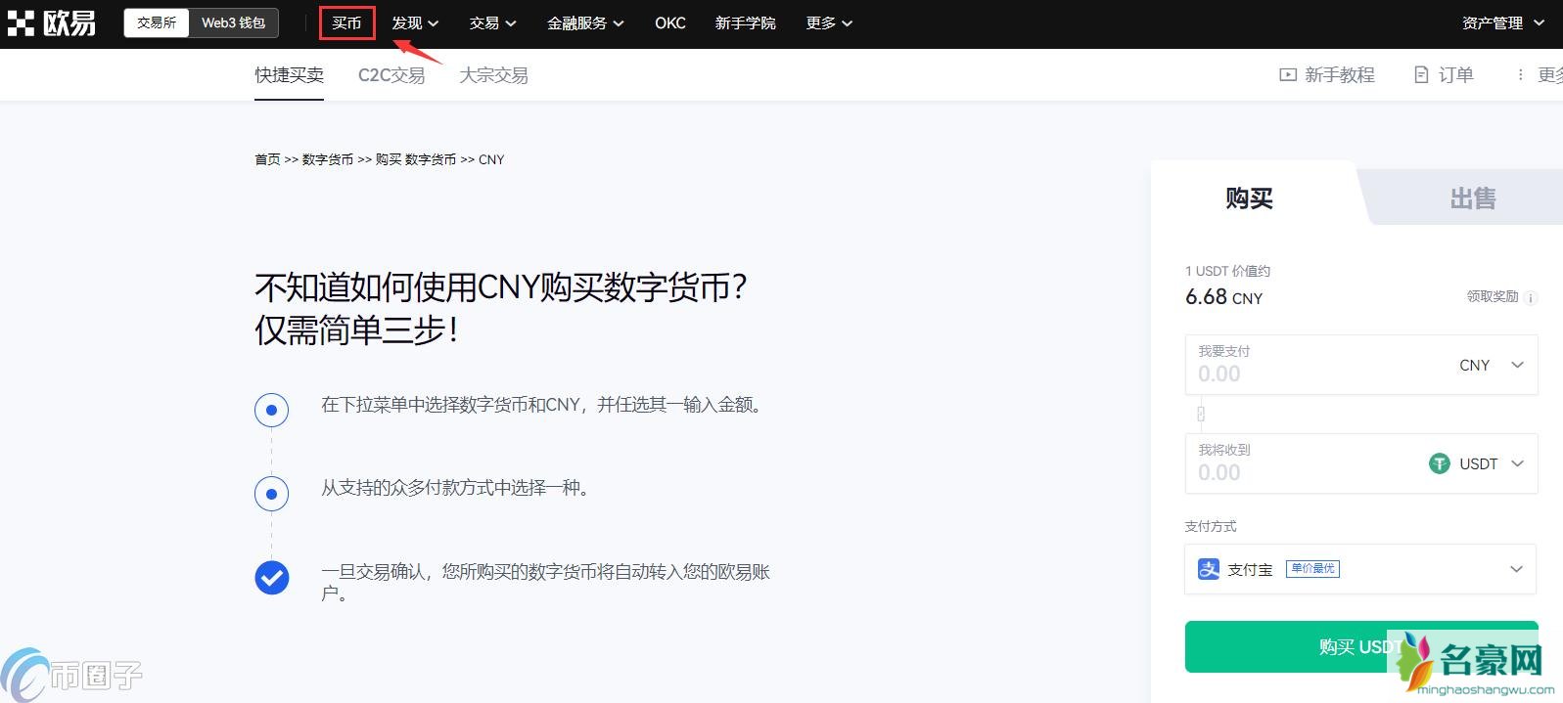Expand the 更多 top navigation dropdown

(x=829, y=22)
